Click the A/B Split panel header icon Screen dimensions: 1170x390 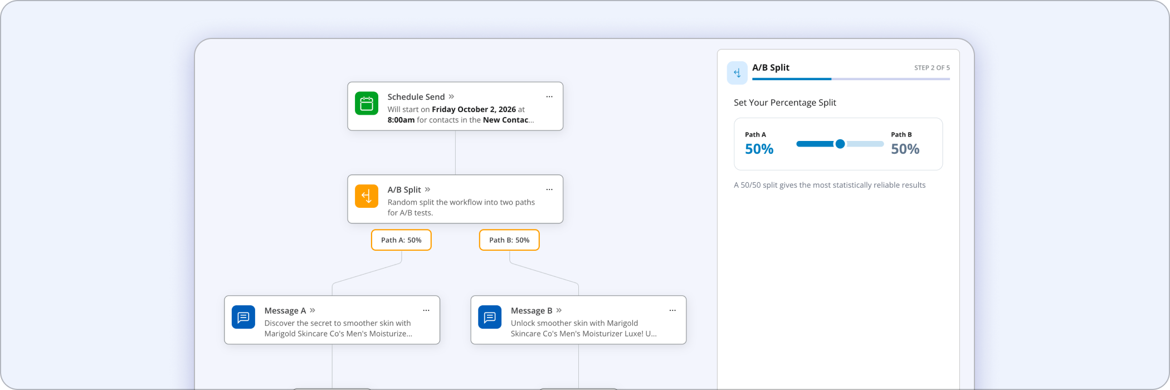tap(737, 73)
